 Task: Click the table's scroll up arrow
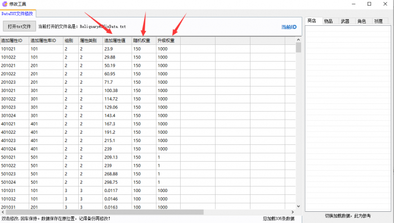coord(298,40)
